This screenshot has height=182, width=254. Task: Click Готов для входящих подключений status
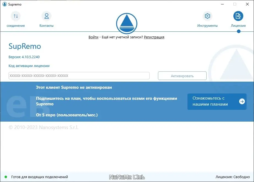pos(40,177)
